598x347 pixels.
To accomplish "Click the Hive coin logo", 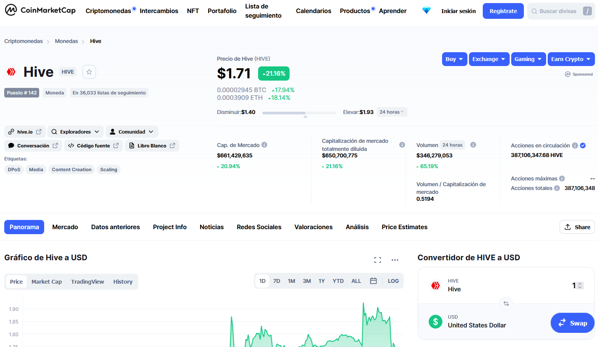I will [x=11, y=72].
